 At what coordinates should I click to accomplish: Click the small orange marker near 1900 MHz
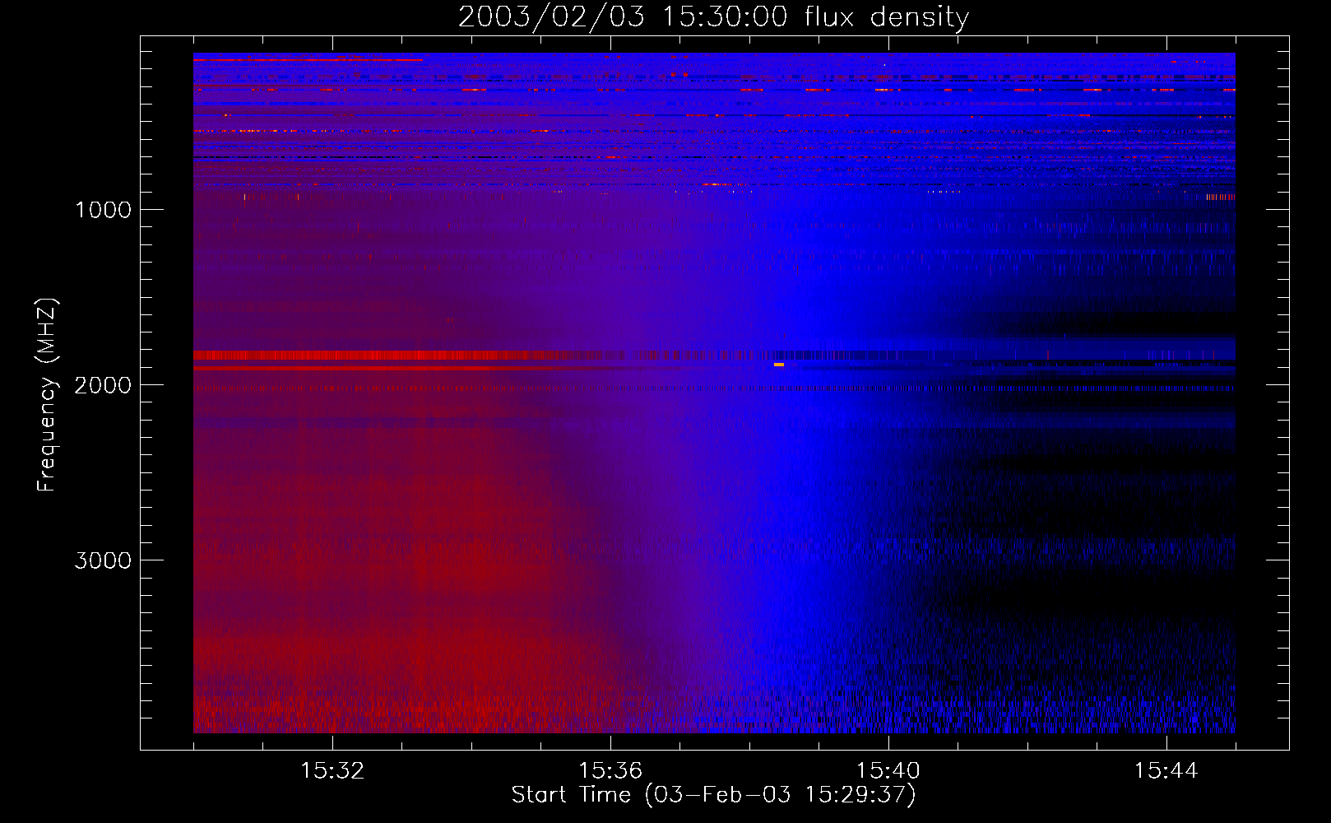pyautogui.click(x=779, y=365)
